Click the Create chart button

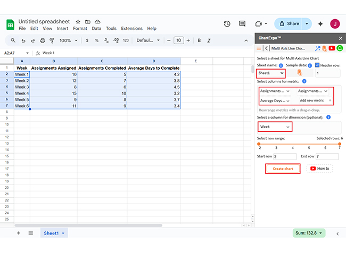[x=283, y=169]
